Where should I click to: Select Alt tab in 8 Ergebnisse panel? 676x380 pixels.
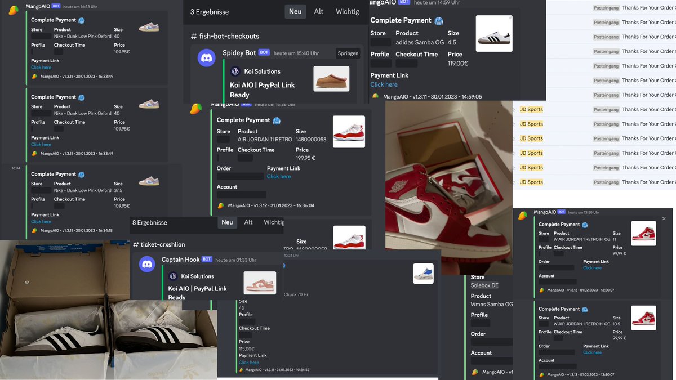click(x=248, y=222)
